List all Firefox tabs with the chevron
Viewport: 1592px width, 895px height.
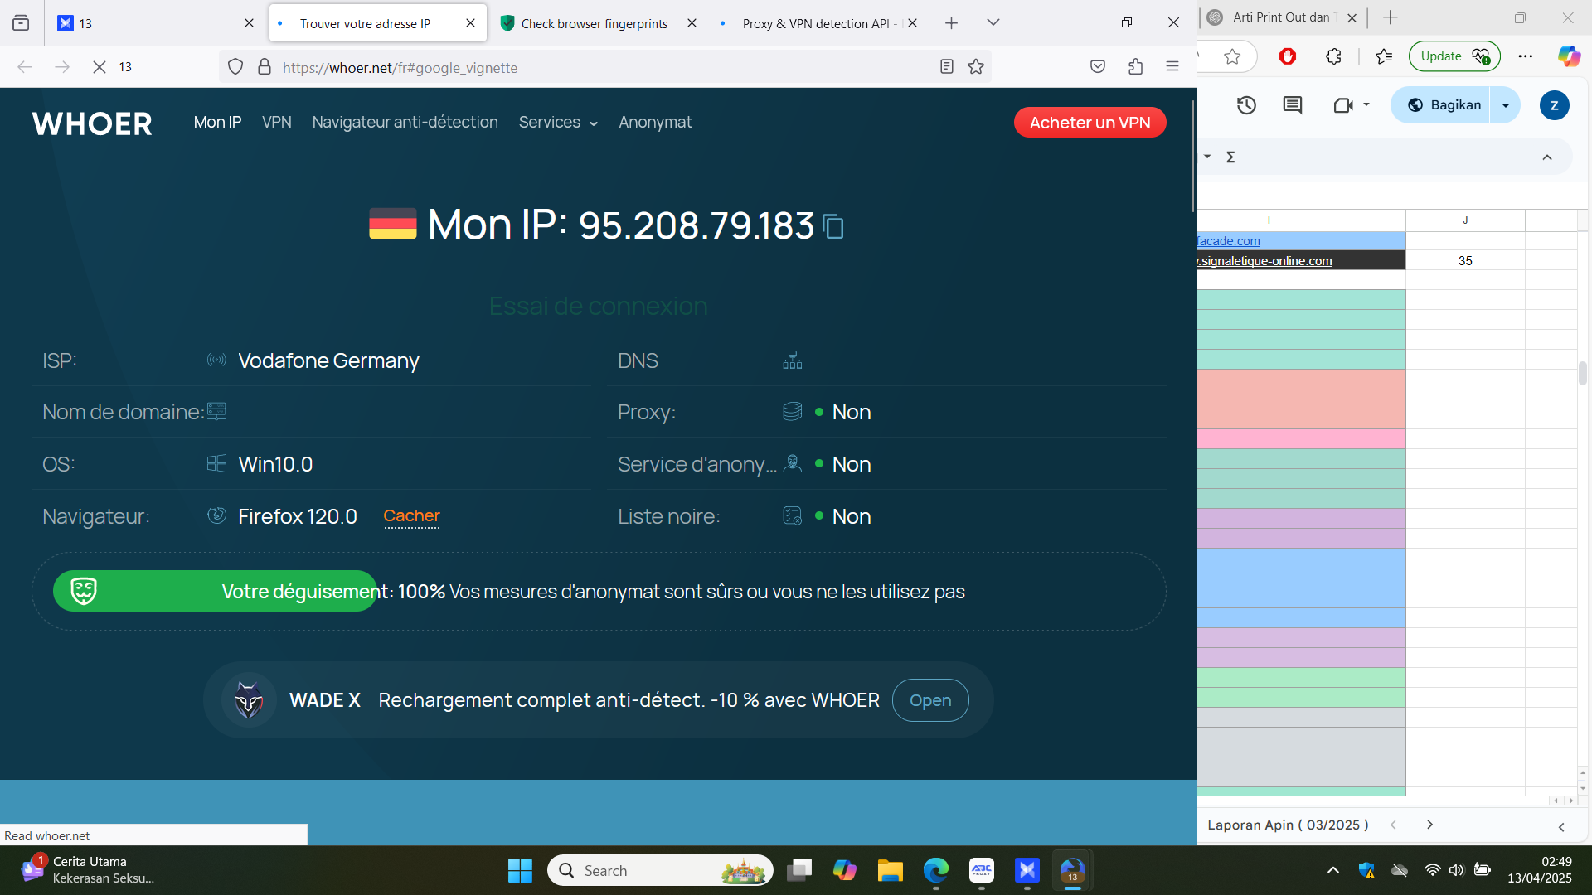993,23
